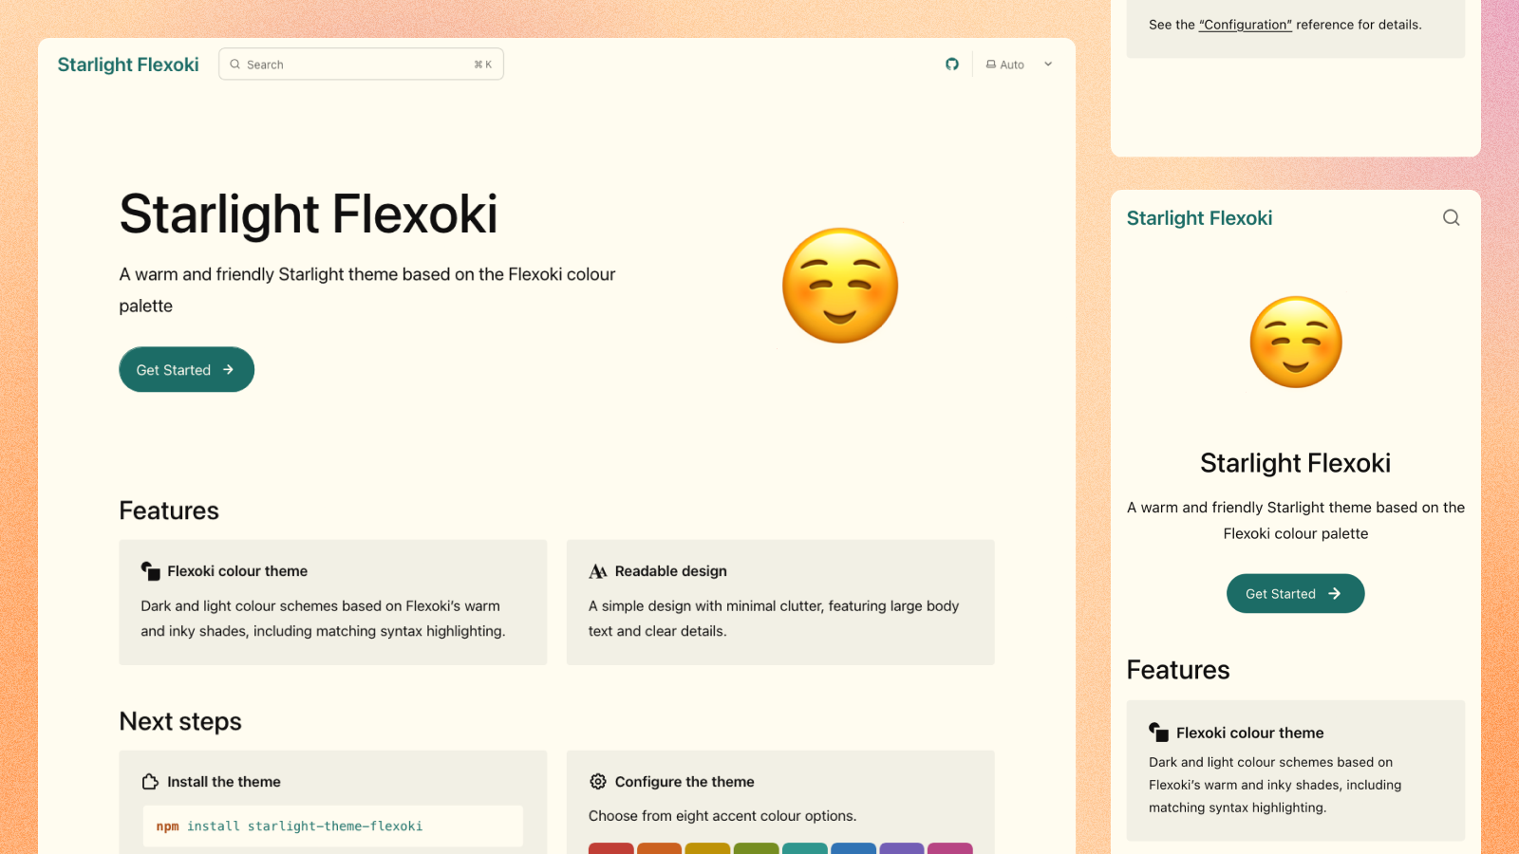Click the Configure the theme card title
Viewport: 1519px width, 854px height.
pyautogui.click(x=684, y=782)
